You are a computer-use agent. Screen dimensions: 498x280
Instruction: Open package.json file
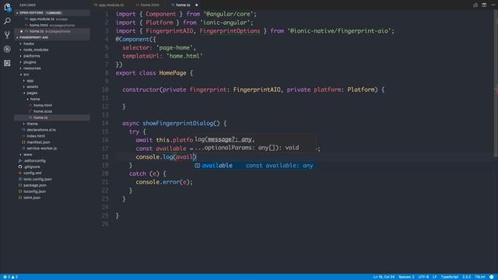point(34,185)
